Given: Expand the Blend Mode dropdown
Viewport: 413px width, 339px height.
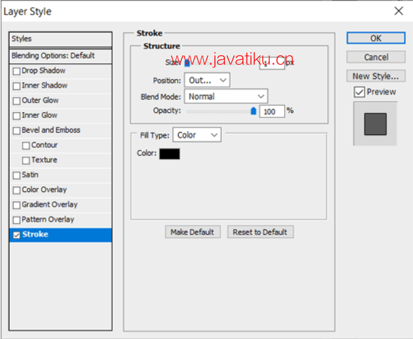Looking at the screenshot, I should click(226, 96).
